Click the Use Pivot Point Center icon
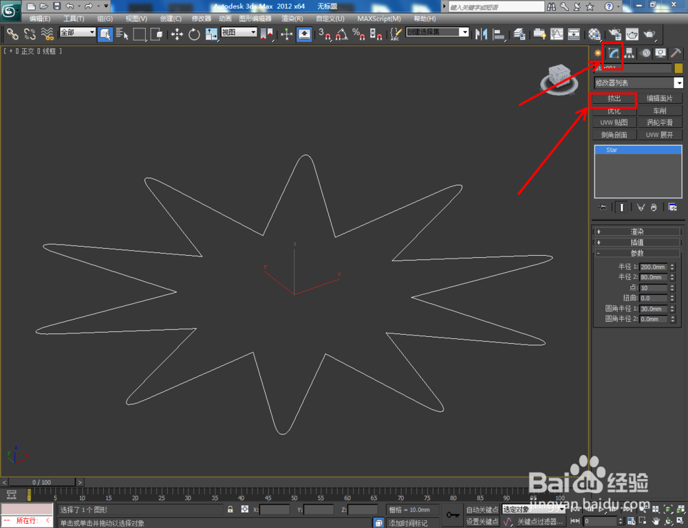This screenshot has height=528, width=688. pos(266,34)
